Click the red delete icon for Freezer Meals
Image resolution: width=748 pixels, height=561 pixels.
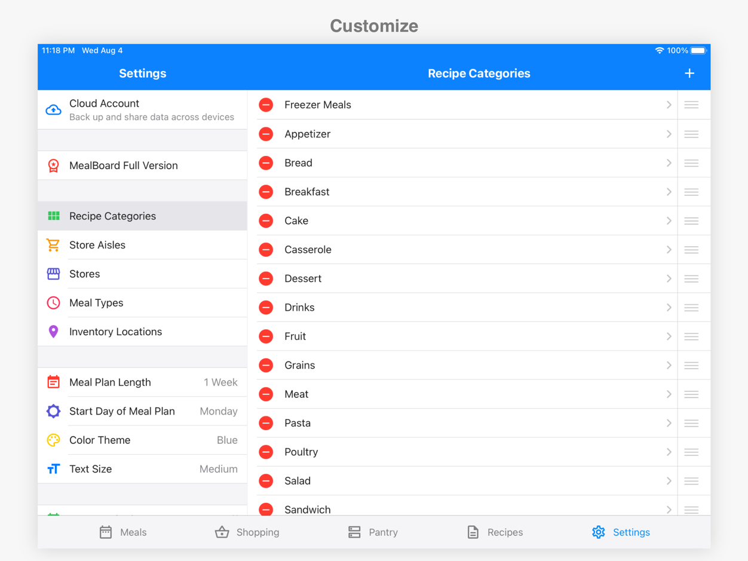coord(266,105)
